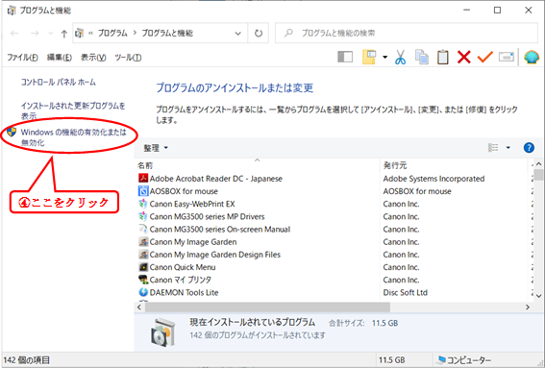Select Canon Quick Menu entry
This screenshot has width=545, height=368.
[x=183, y=267]
